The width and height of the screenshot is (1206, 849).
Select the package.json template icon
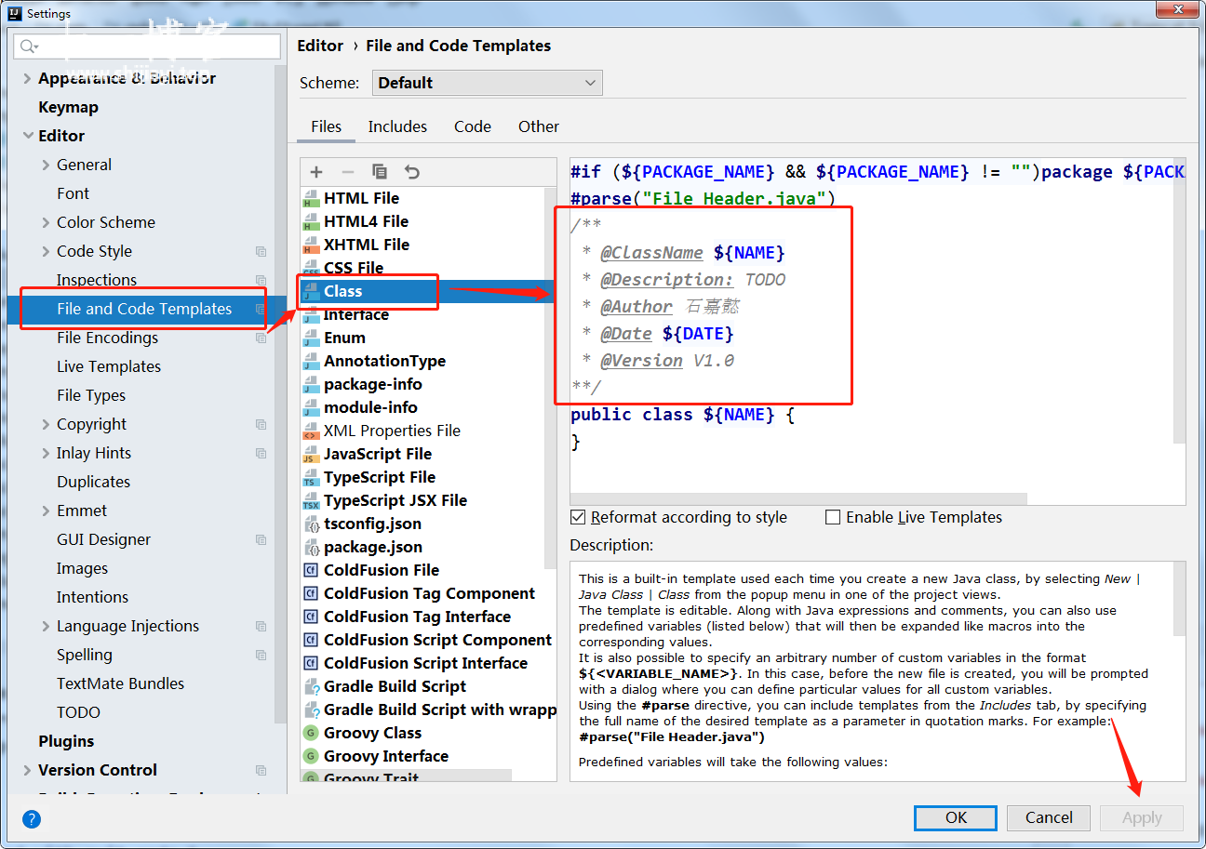point(311,547)
